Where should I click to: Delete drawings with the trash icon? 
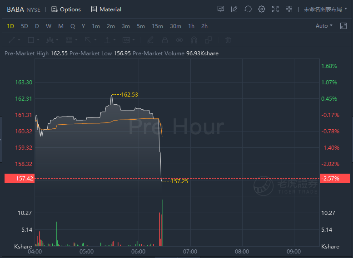[x=228, y=40]
